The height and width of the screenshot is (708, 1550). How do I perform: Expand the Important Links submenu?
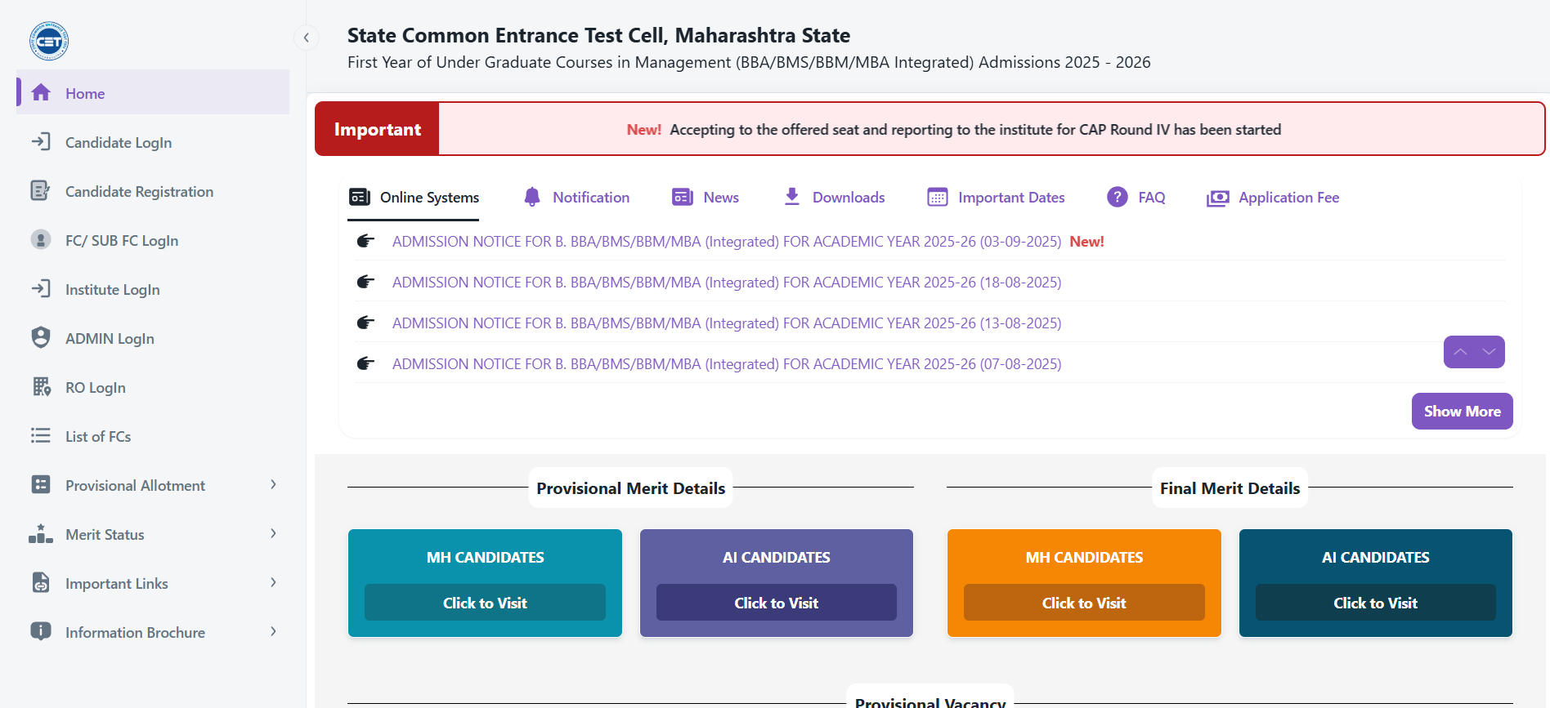pos(273,583)
